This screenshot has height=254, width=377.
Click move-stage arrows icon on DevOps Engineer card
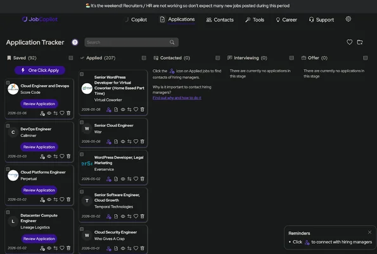coord(56,156)
